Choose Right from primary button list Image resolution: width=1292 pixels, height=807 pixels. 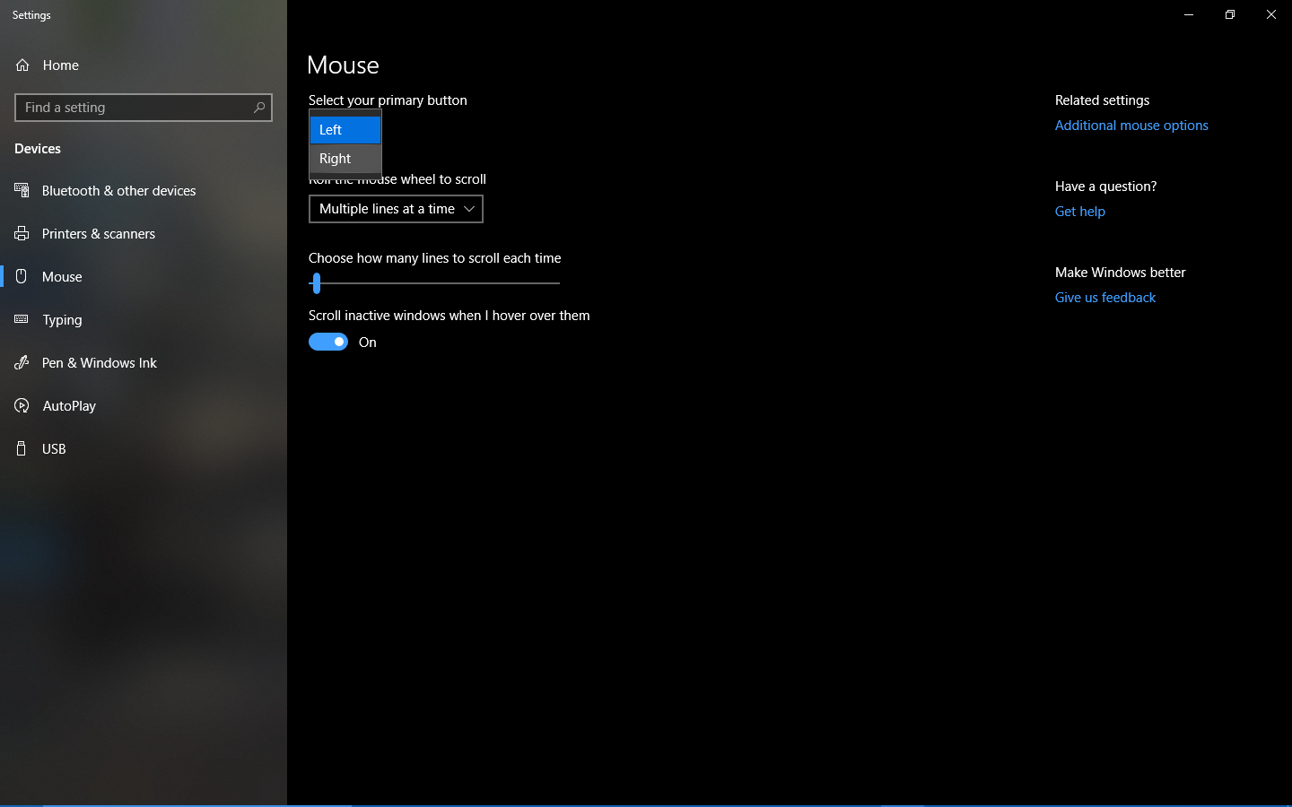tap(345, 159)
